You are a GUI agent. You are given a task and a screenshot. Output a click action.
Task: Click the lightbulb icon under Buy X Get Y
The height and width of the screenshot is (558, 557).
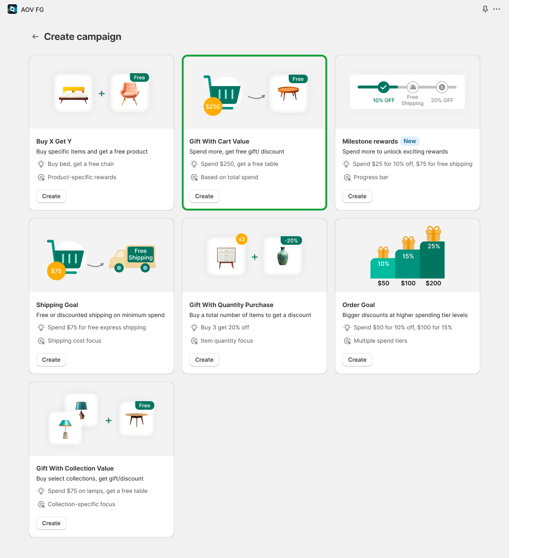41,164
